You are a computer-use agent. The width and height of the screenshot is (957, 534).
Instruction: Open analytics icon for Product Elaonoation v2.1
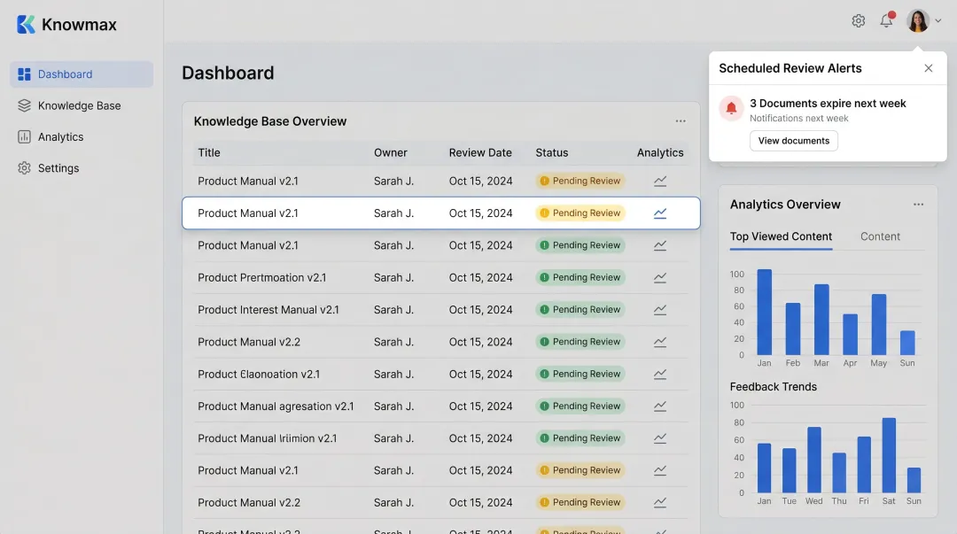(x=660, y=374)
